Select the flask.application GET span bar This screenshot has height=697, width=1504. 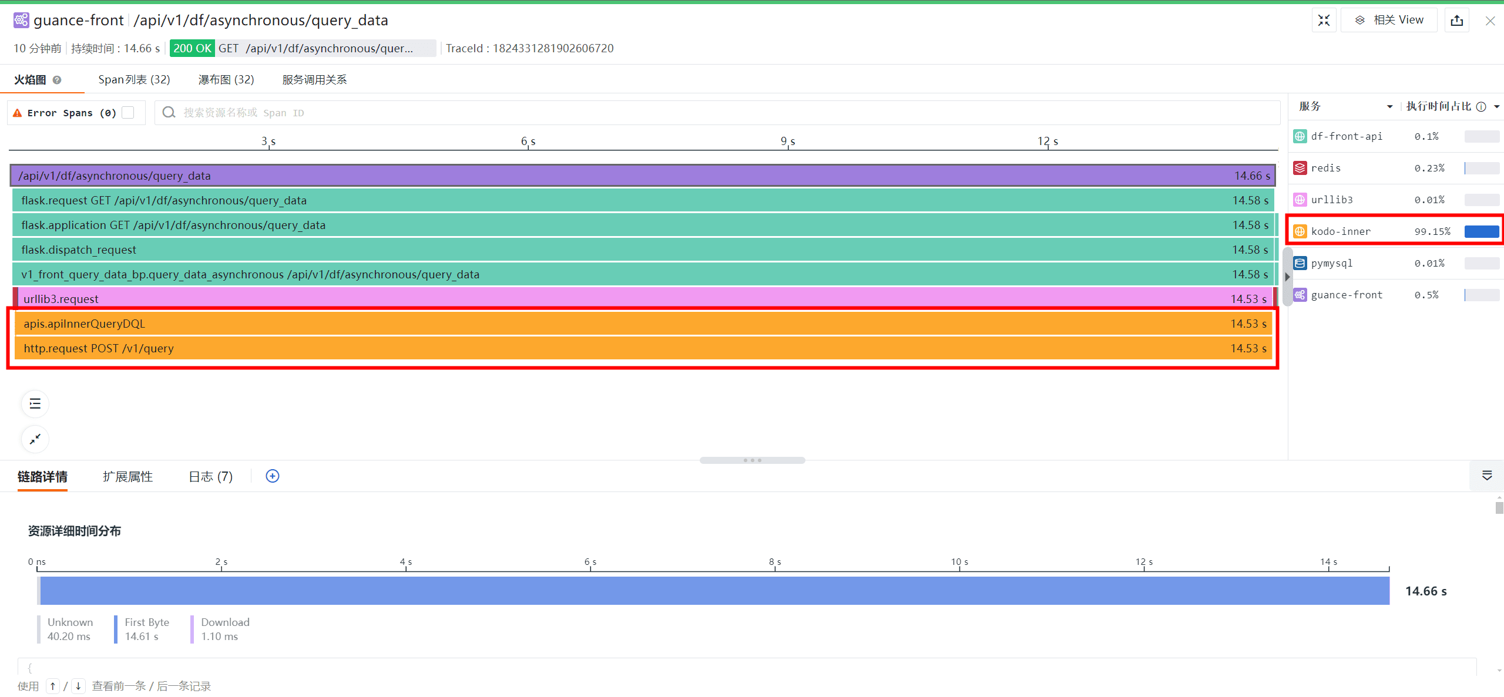coord(643,225)
